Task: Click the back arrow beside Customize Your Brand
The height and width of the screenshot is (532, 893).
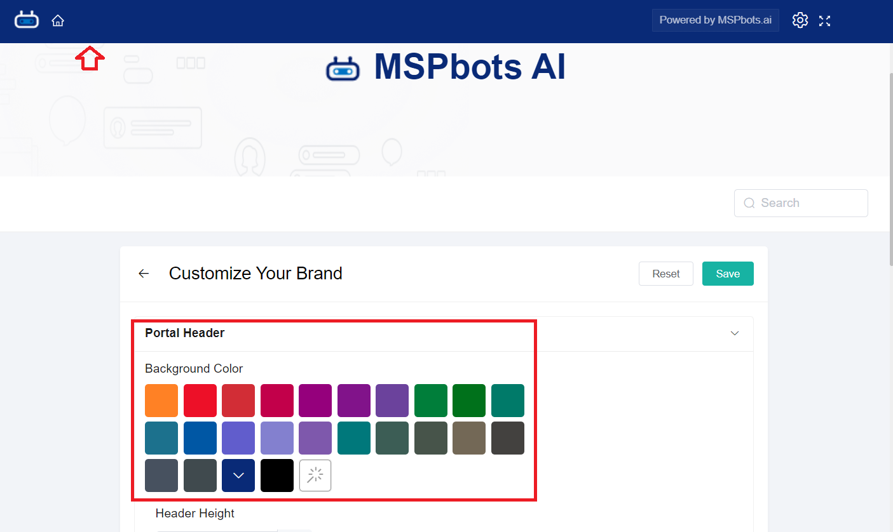Action: pos(144,274)
